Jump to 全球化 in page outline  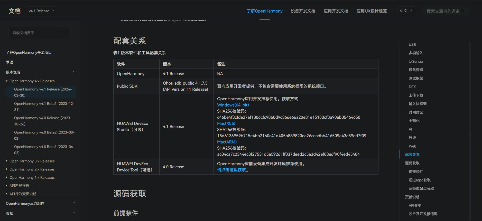pos(414,121)
